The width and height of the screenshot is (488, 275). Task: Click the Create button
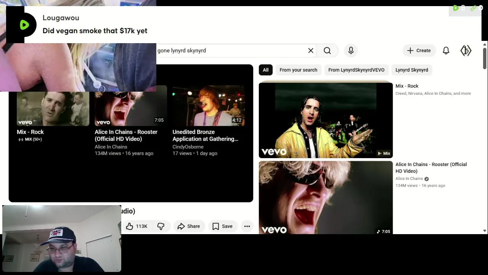(x=419, y=50)
